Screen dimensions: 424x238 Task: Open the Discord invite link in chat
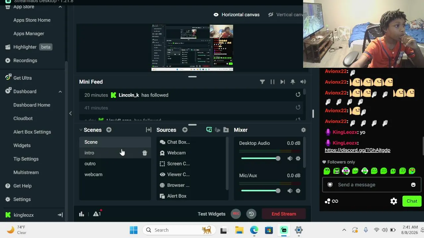coord(357,150)
